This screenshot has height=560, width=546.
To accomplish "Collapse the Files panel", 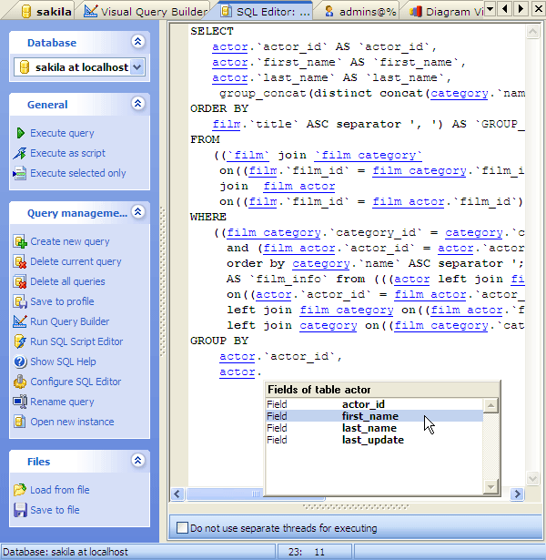I will point(137,461).
